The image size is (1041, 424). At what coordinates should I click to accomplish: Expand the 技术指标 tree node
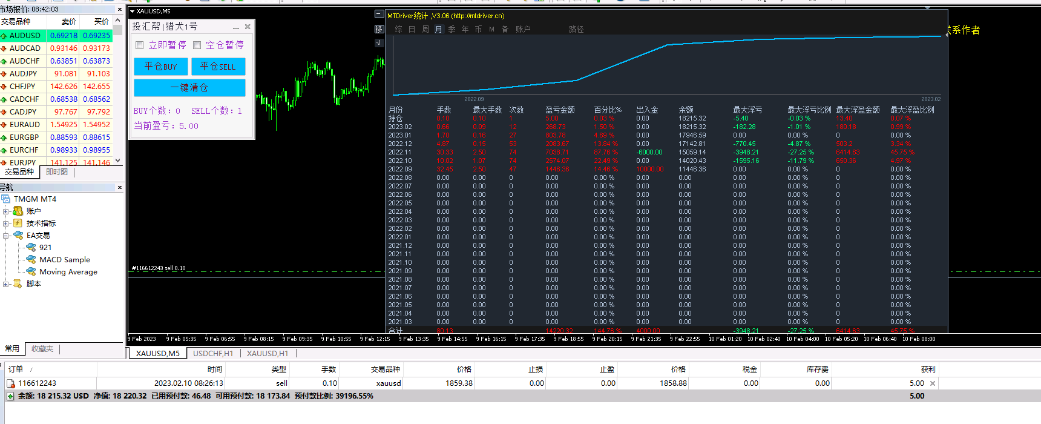point(6,223)
